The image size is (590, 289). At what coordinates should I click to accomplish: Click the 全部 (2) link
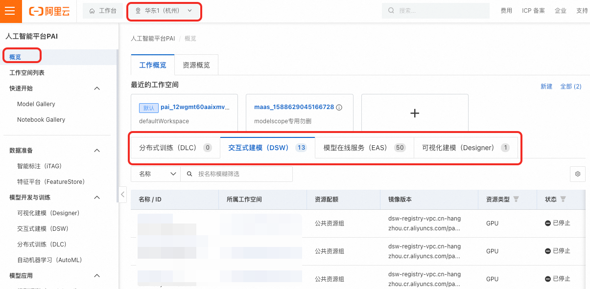[571, 86]
